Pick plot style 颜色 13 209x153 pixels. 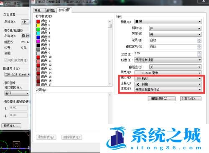click(44, 69)
